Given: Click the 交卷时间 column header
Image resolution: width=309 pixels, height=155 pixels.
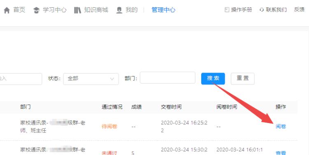Looking at the screenshot, I should click(171, 107).
